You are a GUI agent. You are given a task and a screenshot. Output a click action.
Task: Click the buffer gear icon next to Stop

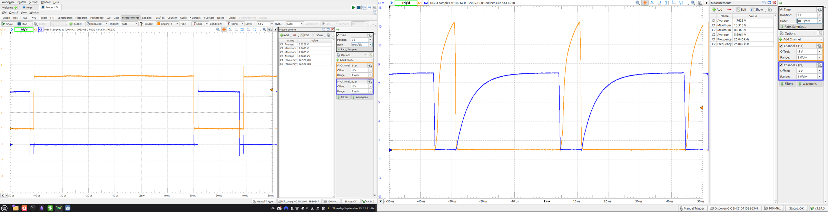point(36,24)
